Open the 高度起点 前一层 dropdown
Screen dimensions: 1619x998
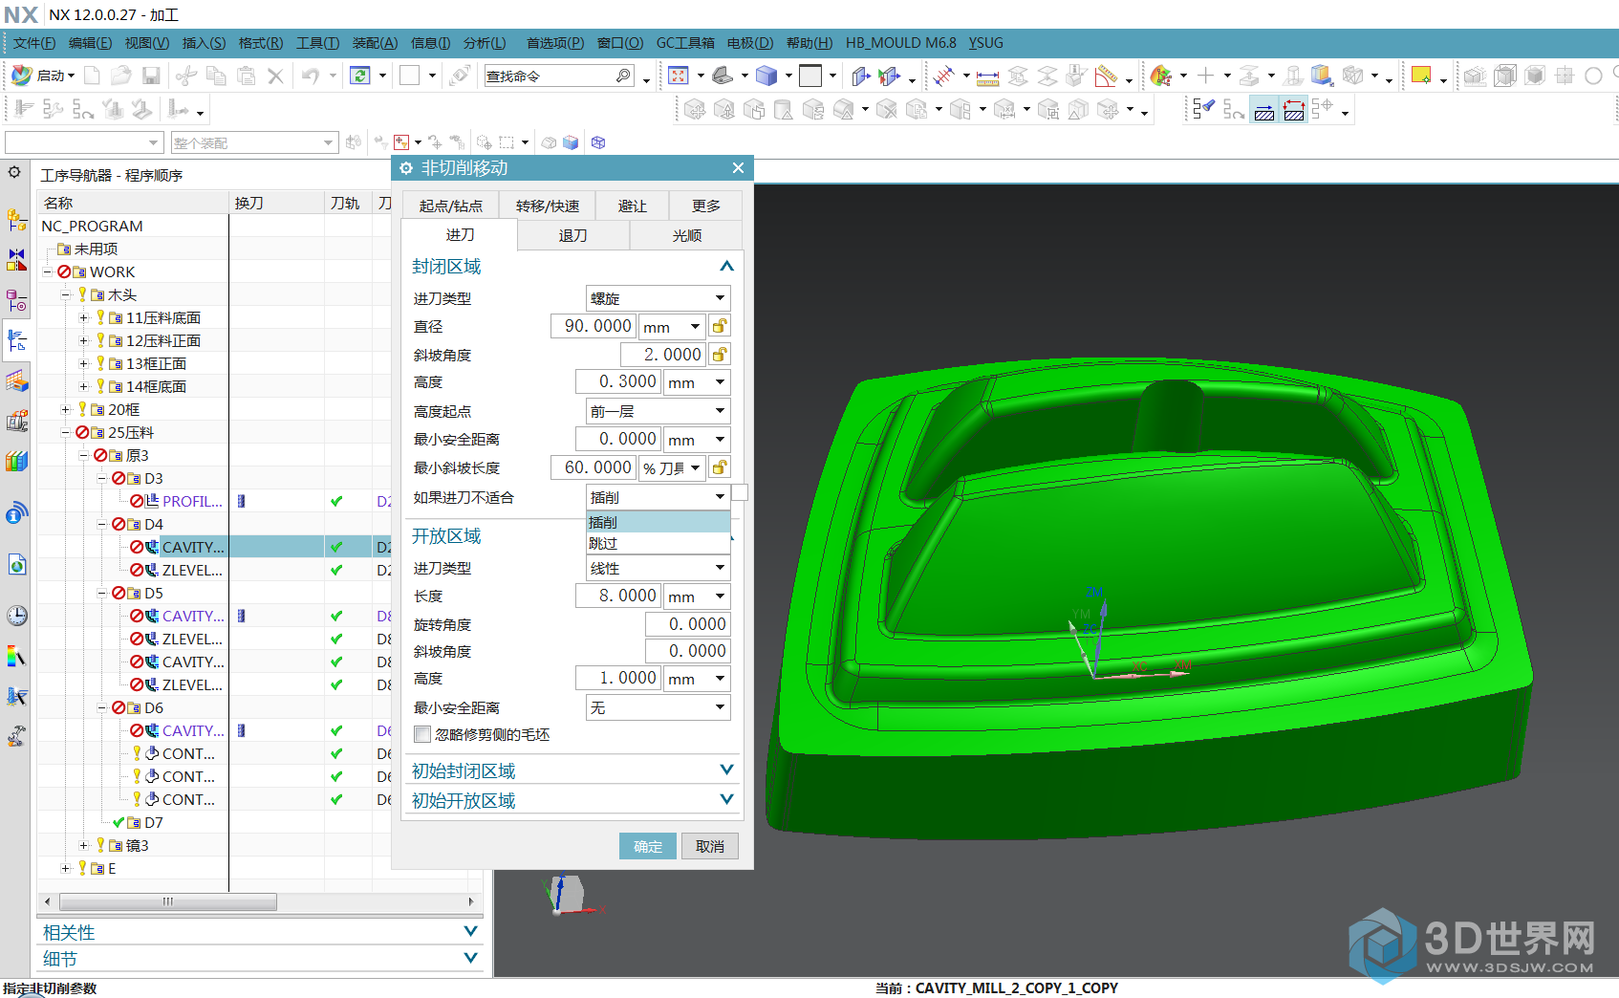[658, 411]
